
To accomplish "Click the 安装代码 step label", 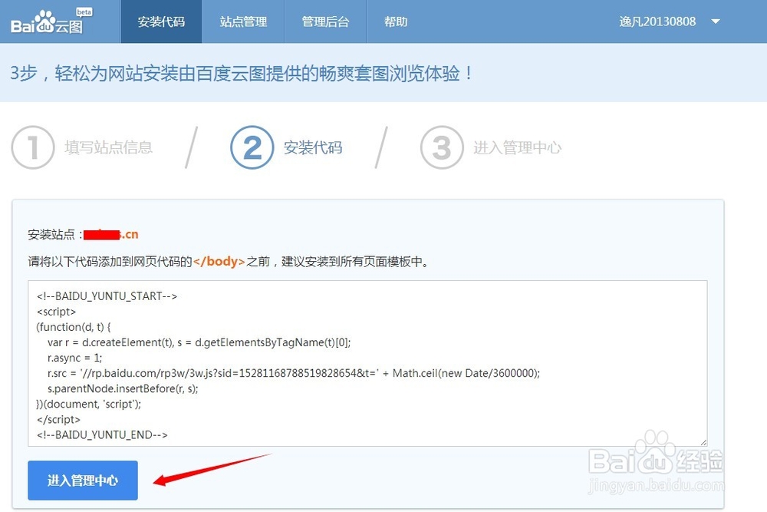I will pos(313,147).
